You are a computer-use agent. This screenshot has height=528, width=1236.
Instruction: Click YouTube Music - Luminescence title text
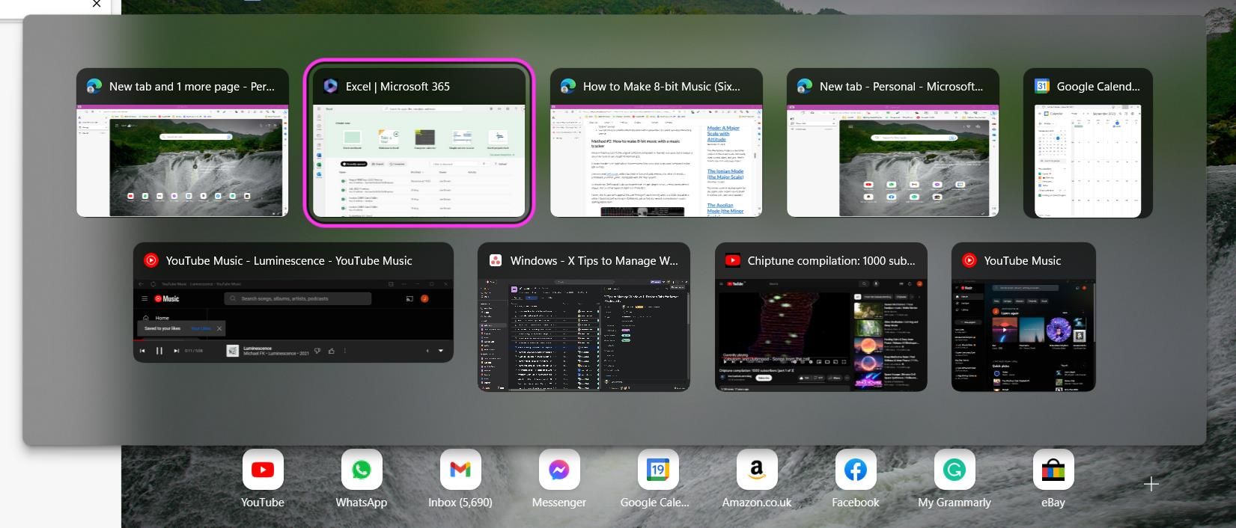(x=289, y=260)
